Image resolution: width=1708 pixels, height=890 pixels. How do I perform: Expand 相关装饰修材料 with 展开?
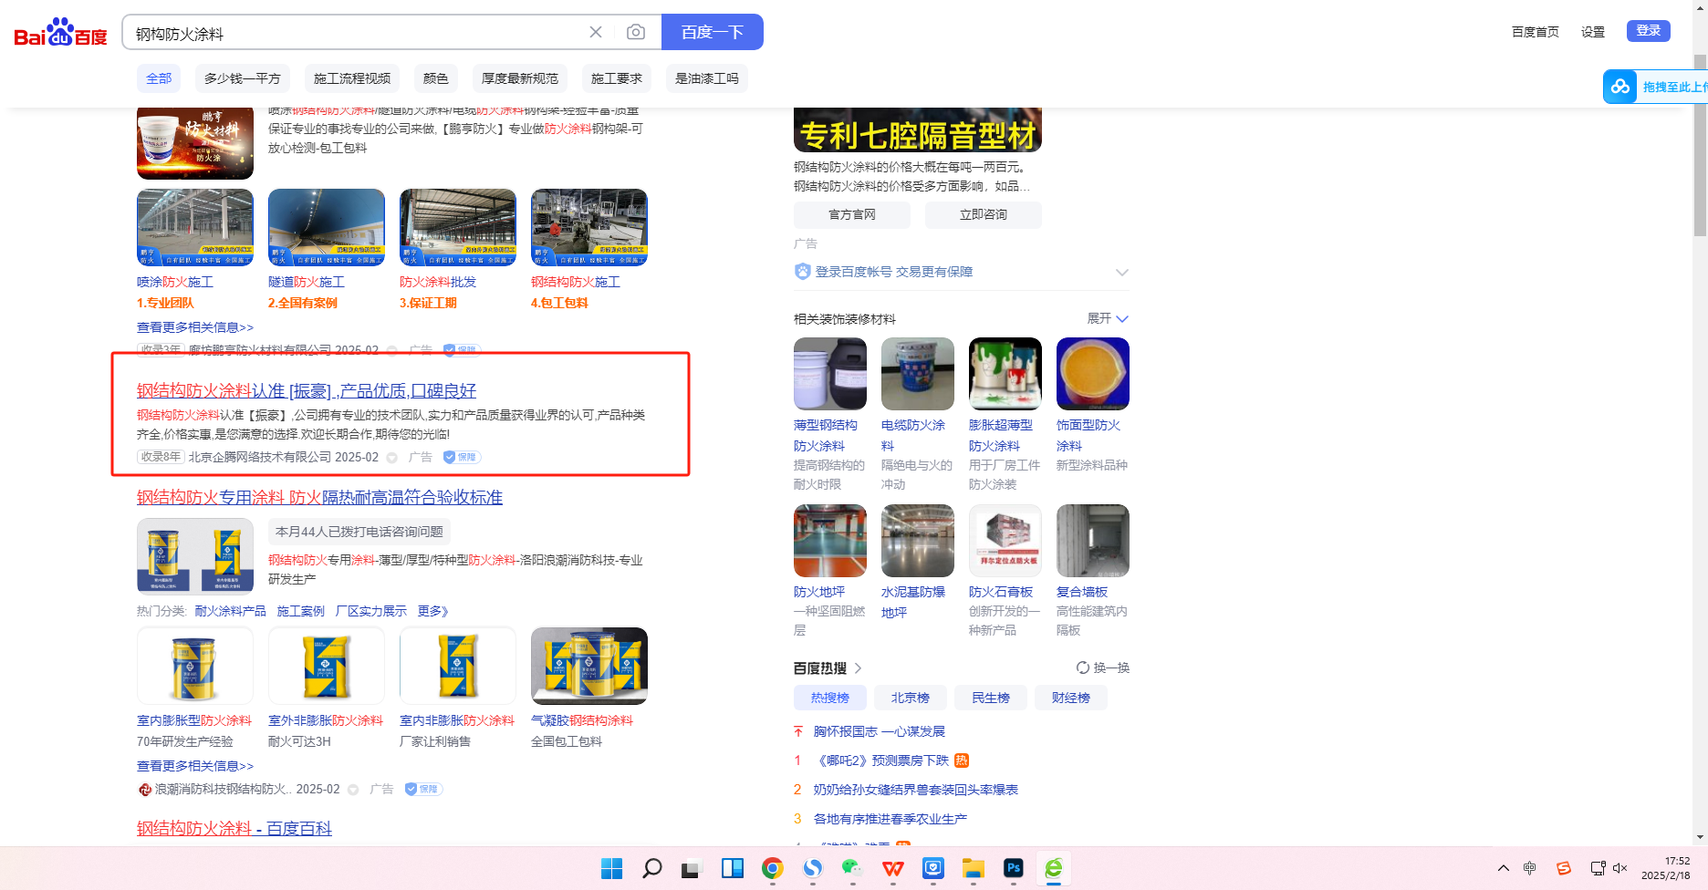(1108, 318)
